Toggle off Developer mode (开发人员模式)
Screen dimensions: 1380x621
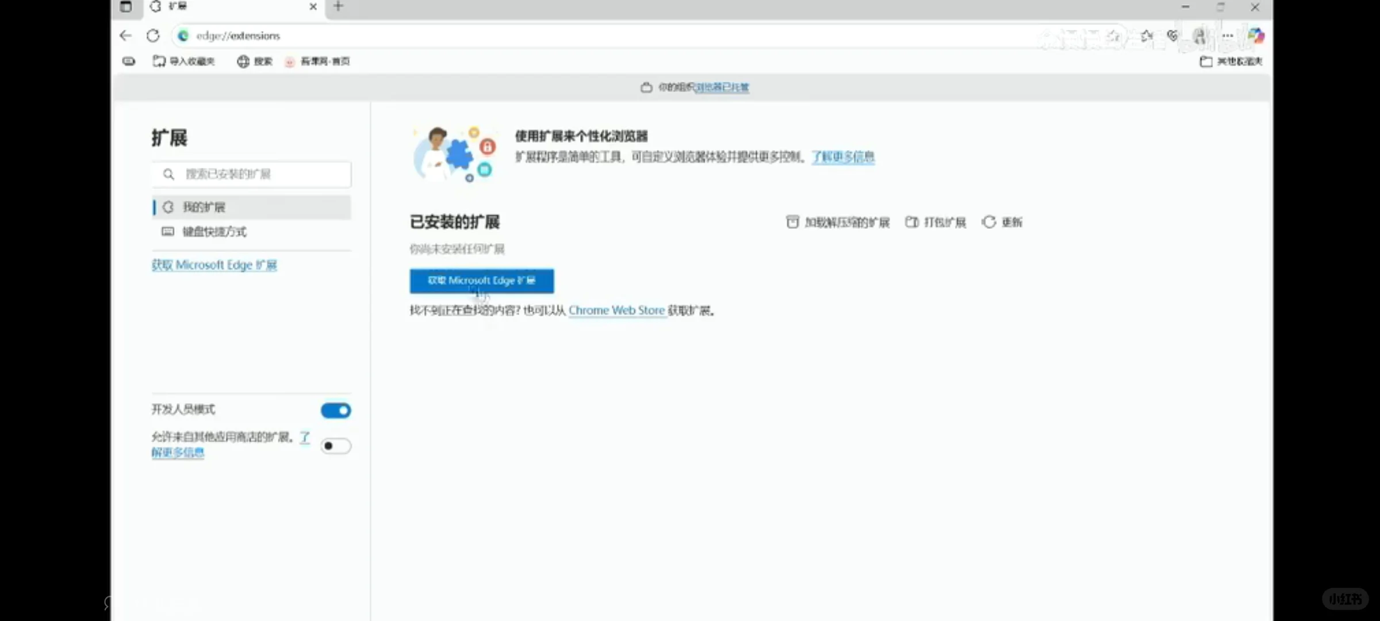click(x=336, y=410)
